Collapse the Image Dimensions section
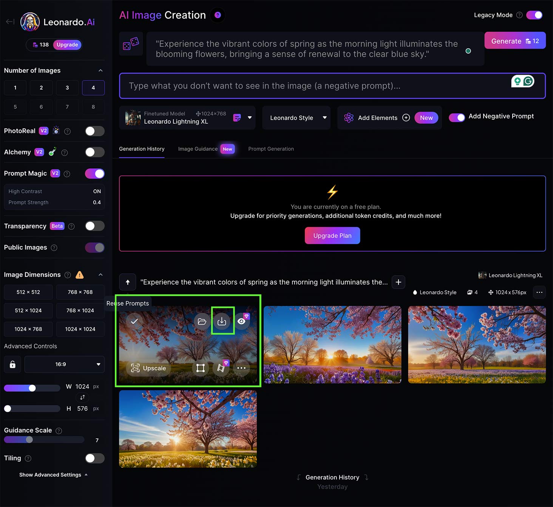This screenshot has width=553, height=507. [x=100, y=275]
